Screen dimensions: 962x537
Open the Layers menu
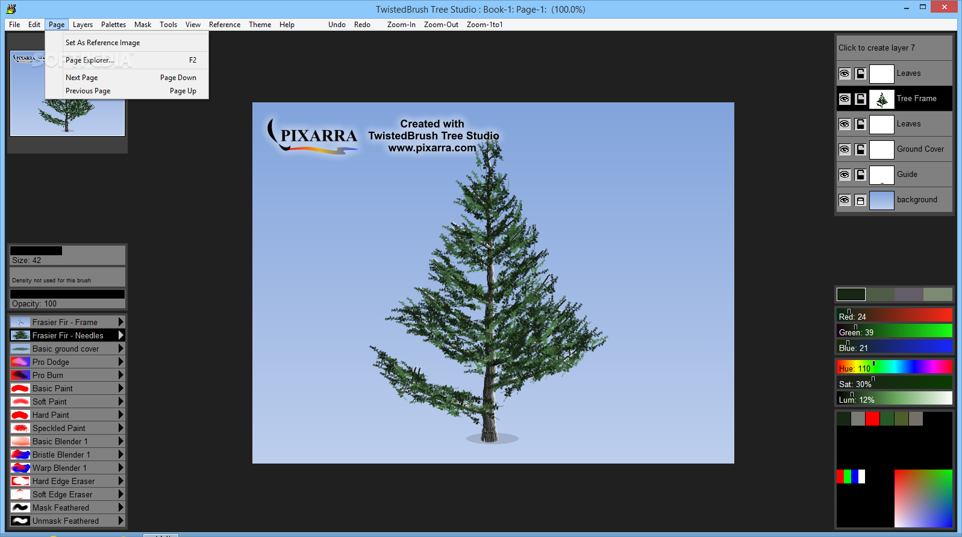(x=83, y=25)
